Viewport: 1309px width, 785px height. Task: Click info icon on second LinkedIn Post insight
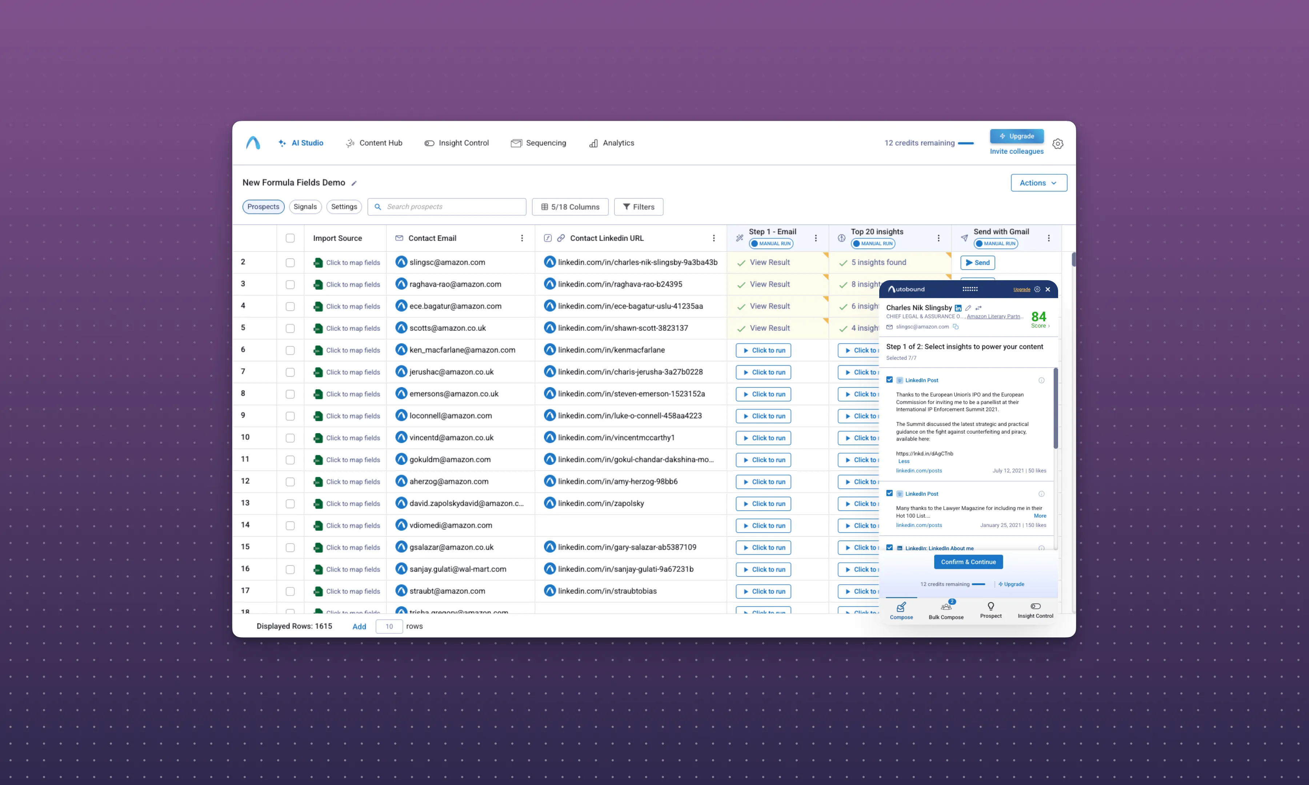point(1041,494)
